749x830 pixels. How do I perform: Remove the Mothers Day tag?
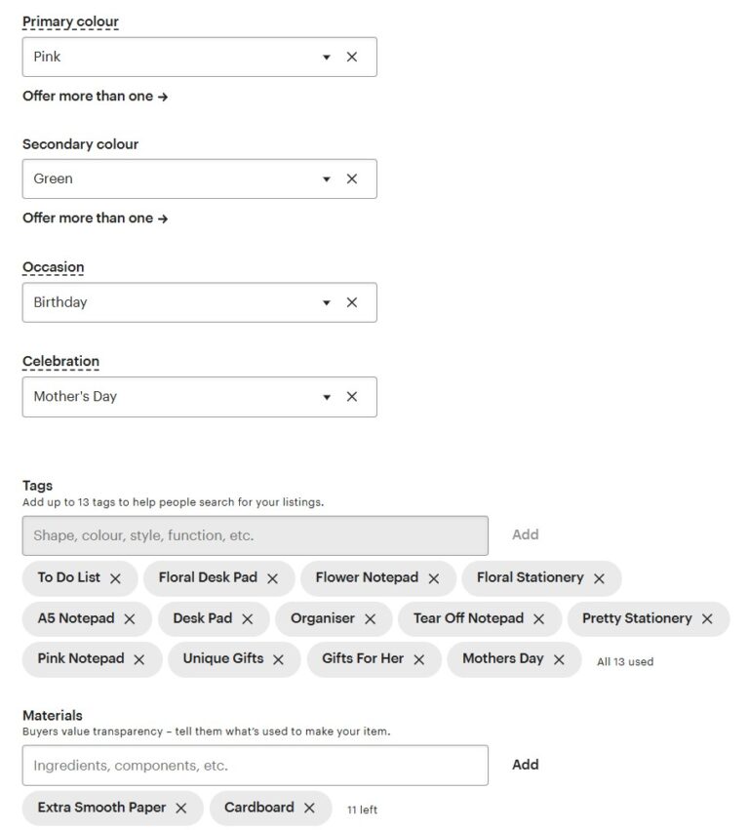click(x=560, y=659)
